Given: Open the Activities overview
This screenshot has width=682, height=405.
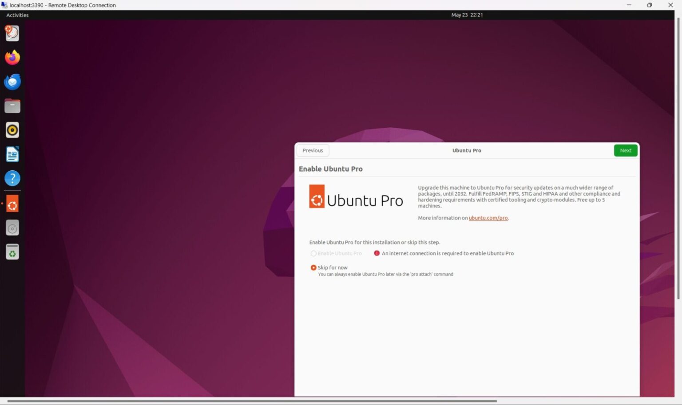Looking at the screenshot, I should pyautogui.click(x=17, y=15).
